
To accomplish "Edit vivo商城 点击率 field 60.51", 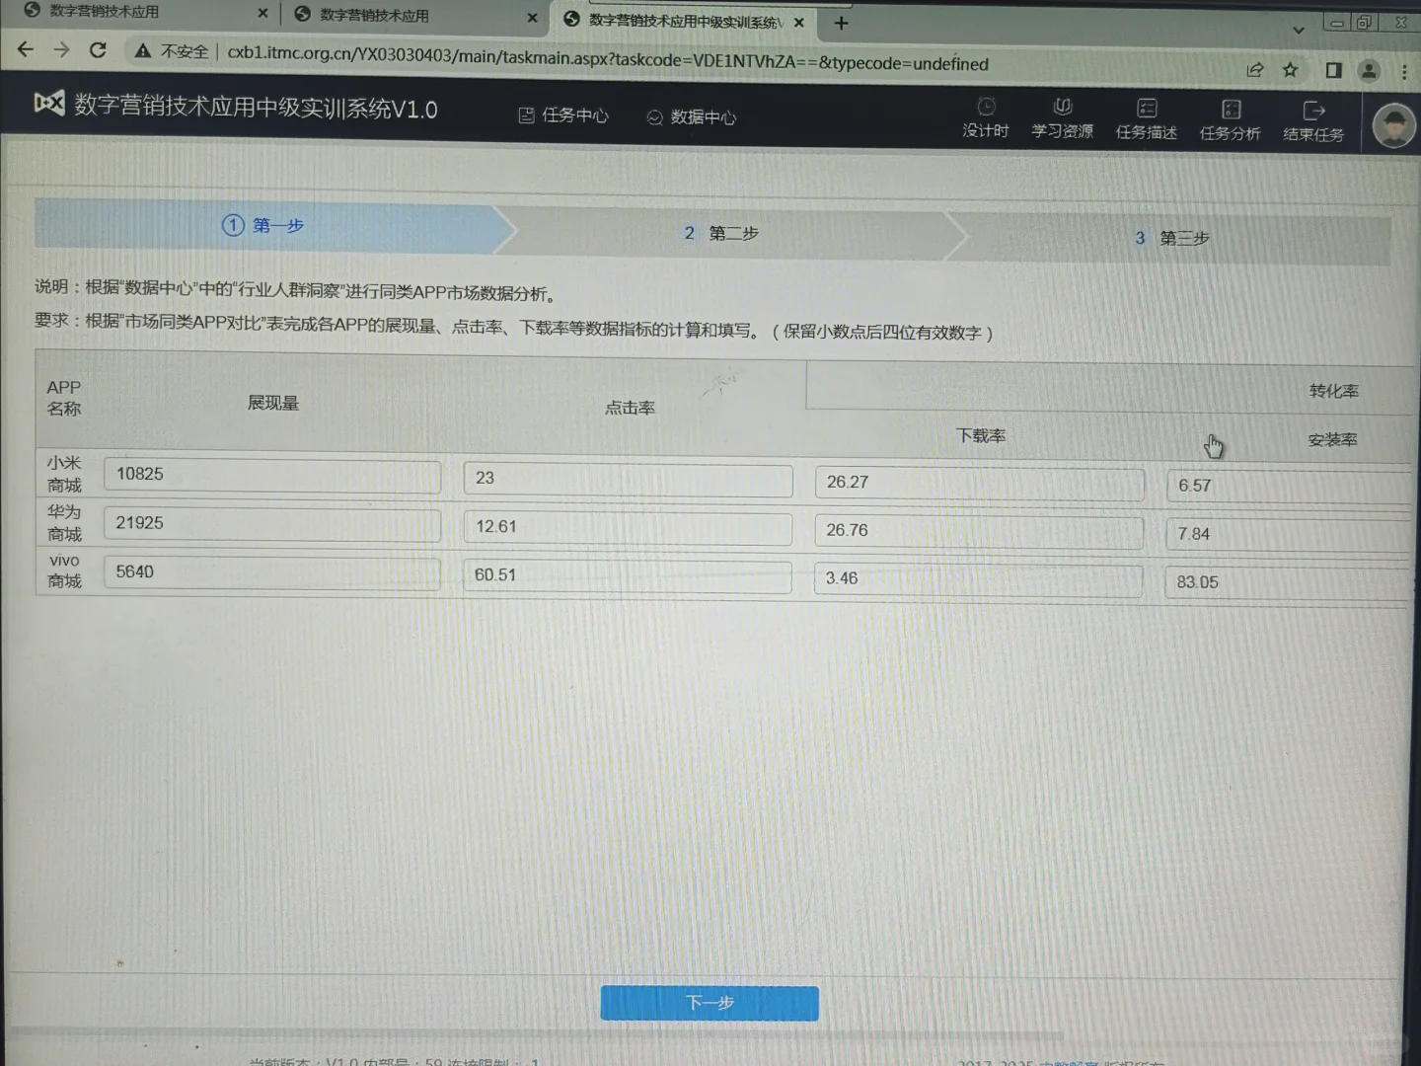I will (x=628, y=576).
